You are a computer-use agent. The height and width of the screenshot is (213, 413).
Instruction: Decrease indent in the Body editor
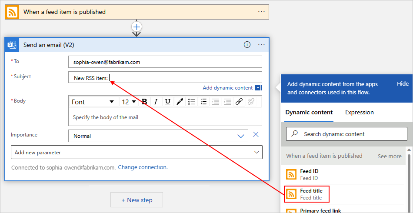(227, 102)
